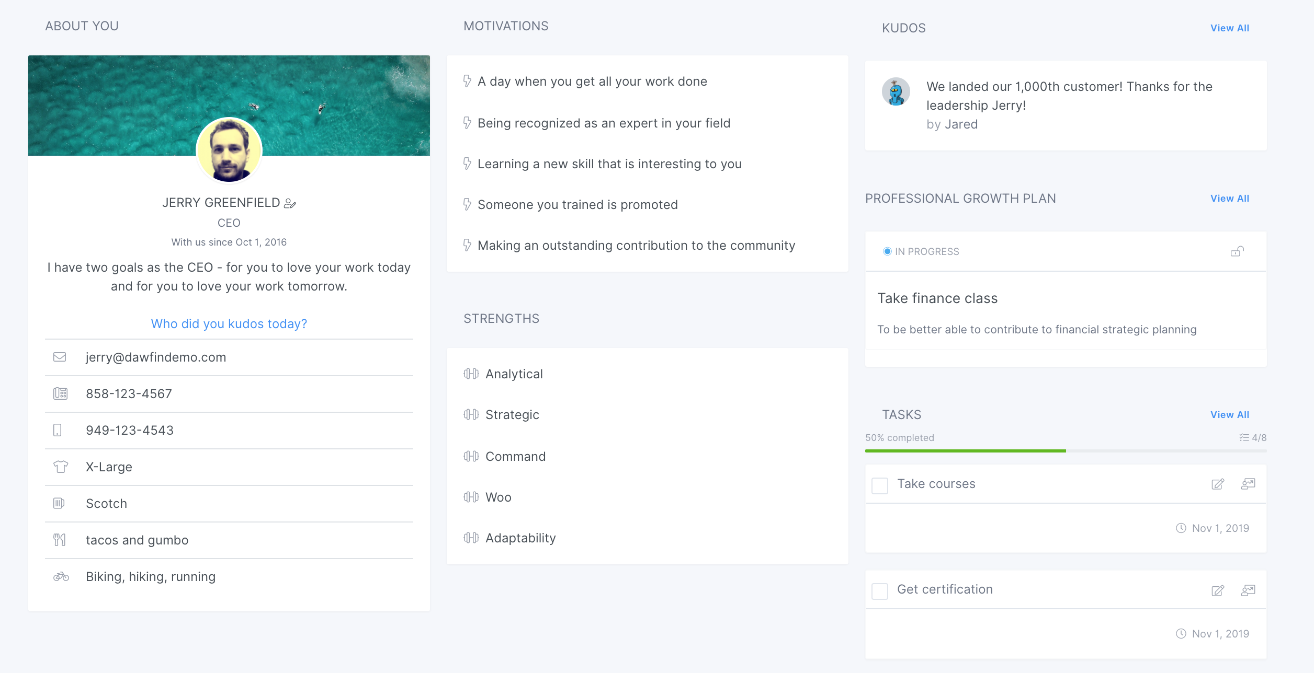1314x673 pixels.
Task: Open View All for Kudos
Action: [1229, 28]
